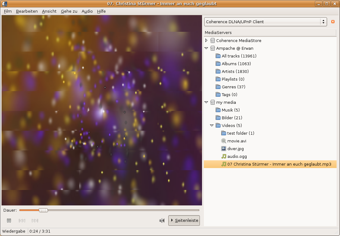Click the Coherence MediaStore server icon

point(213,40)
